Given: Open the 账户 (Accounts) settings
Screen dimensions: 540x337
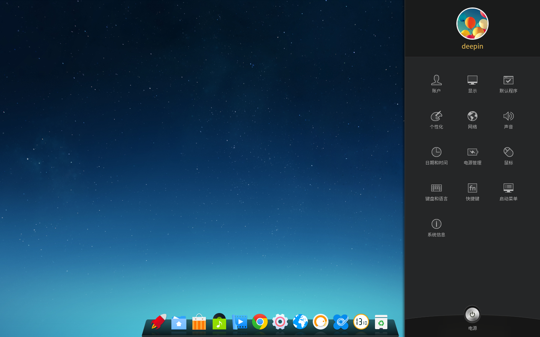Looking at the screenshot, I should pyautogui.click(x=436, y=83).
